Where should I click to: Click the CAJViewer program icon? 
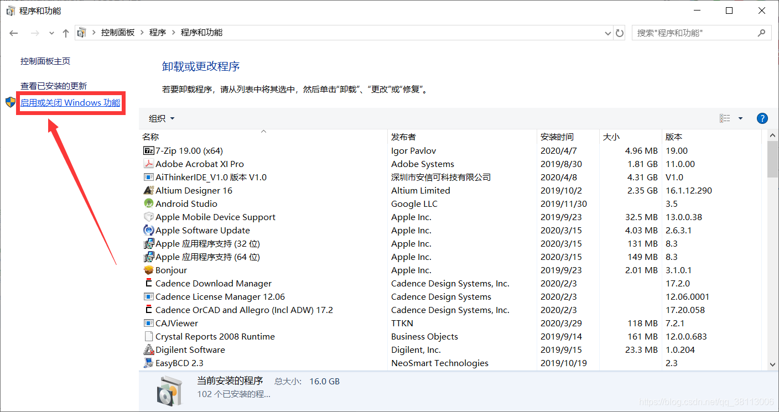click(x=148, y=323)
